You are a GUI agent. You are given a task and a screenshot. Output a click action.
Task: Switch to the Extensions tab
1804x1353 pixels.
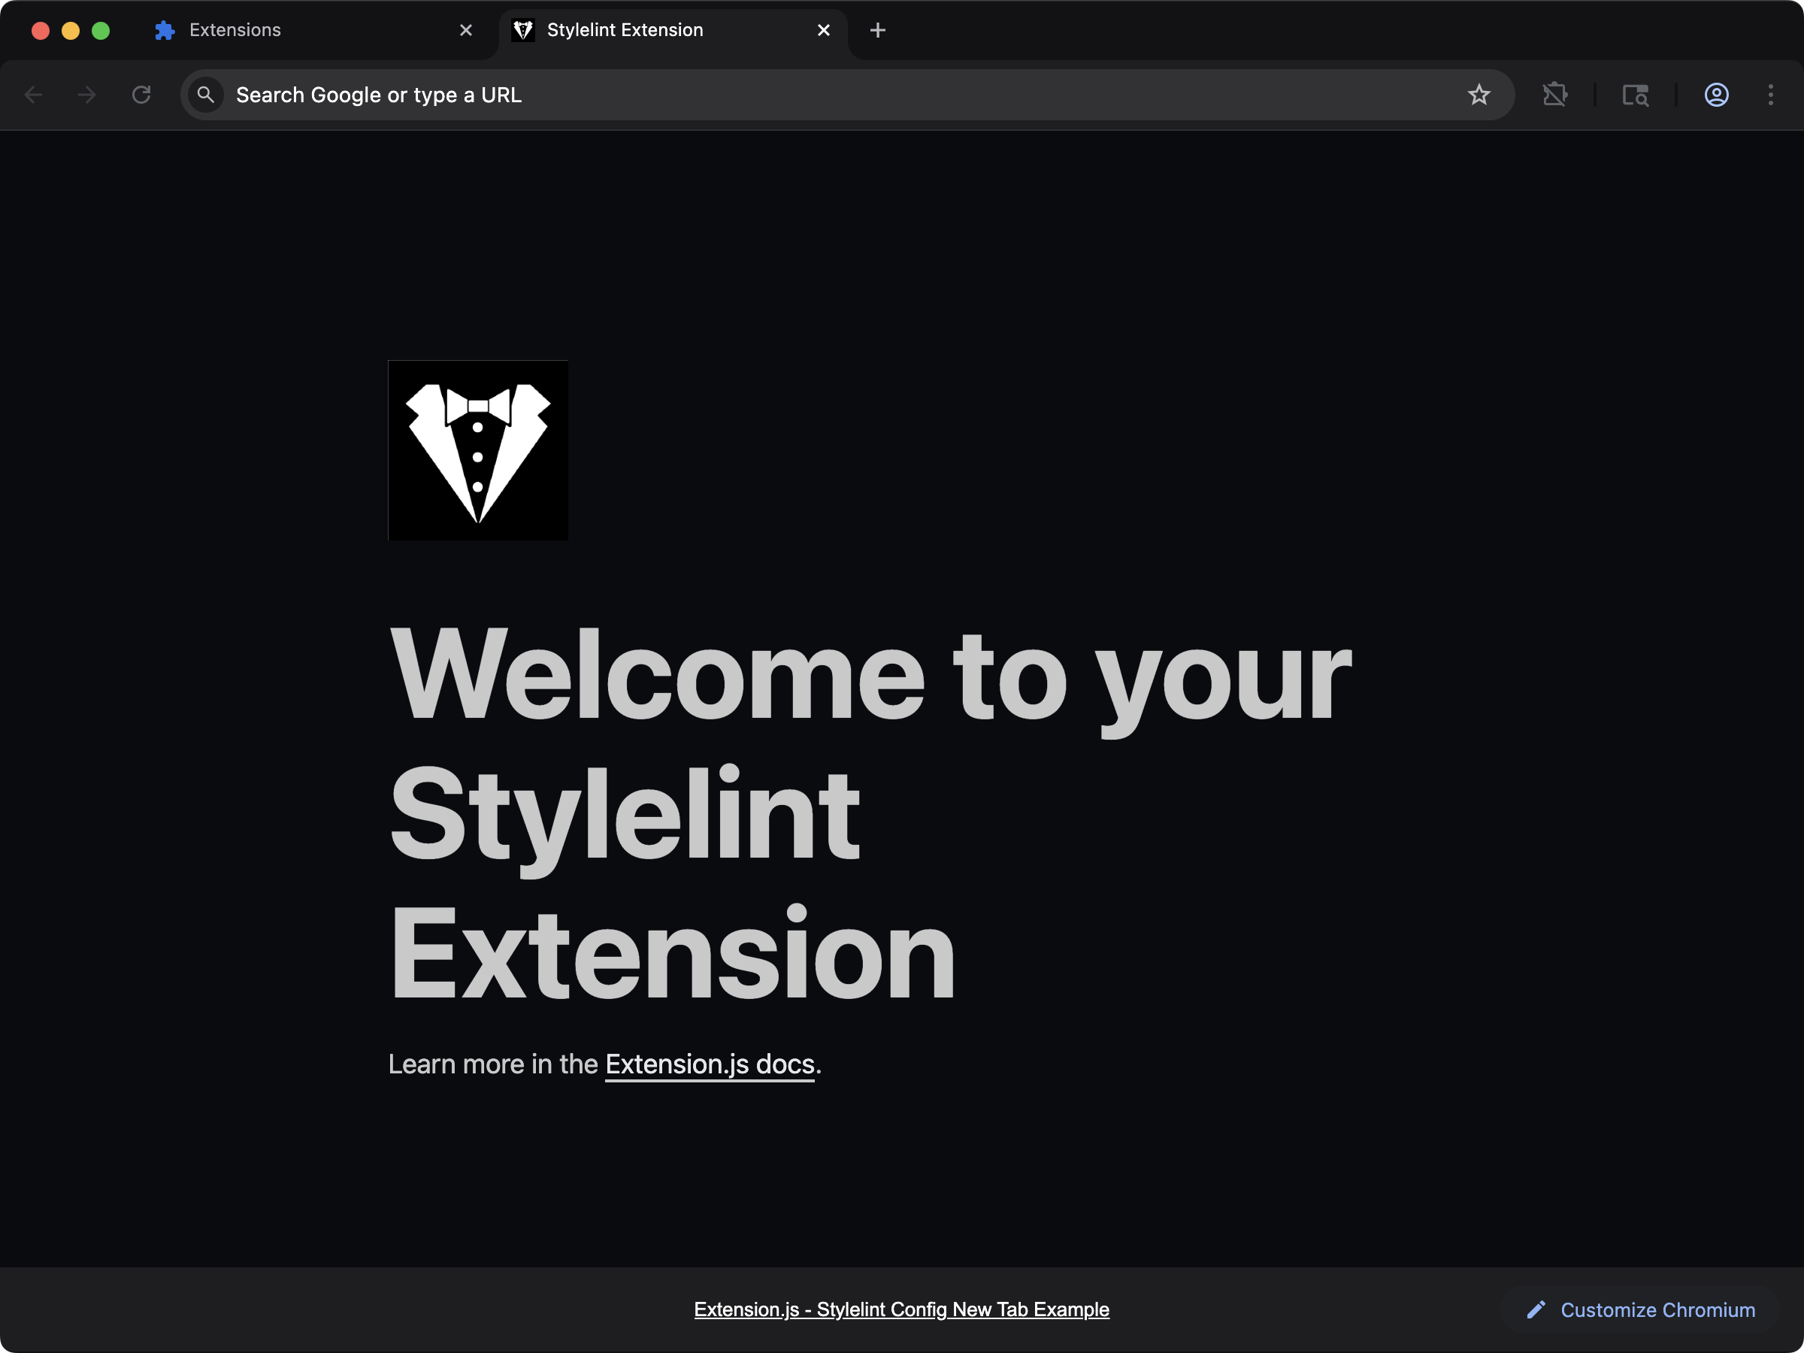pyautogui.click(x=235, y=30)
